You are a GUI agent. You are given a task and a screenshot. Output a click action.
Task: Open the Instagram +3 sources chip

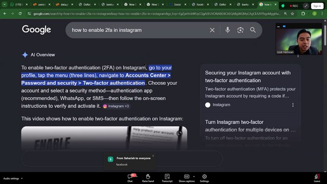[116, 106]
